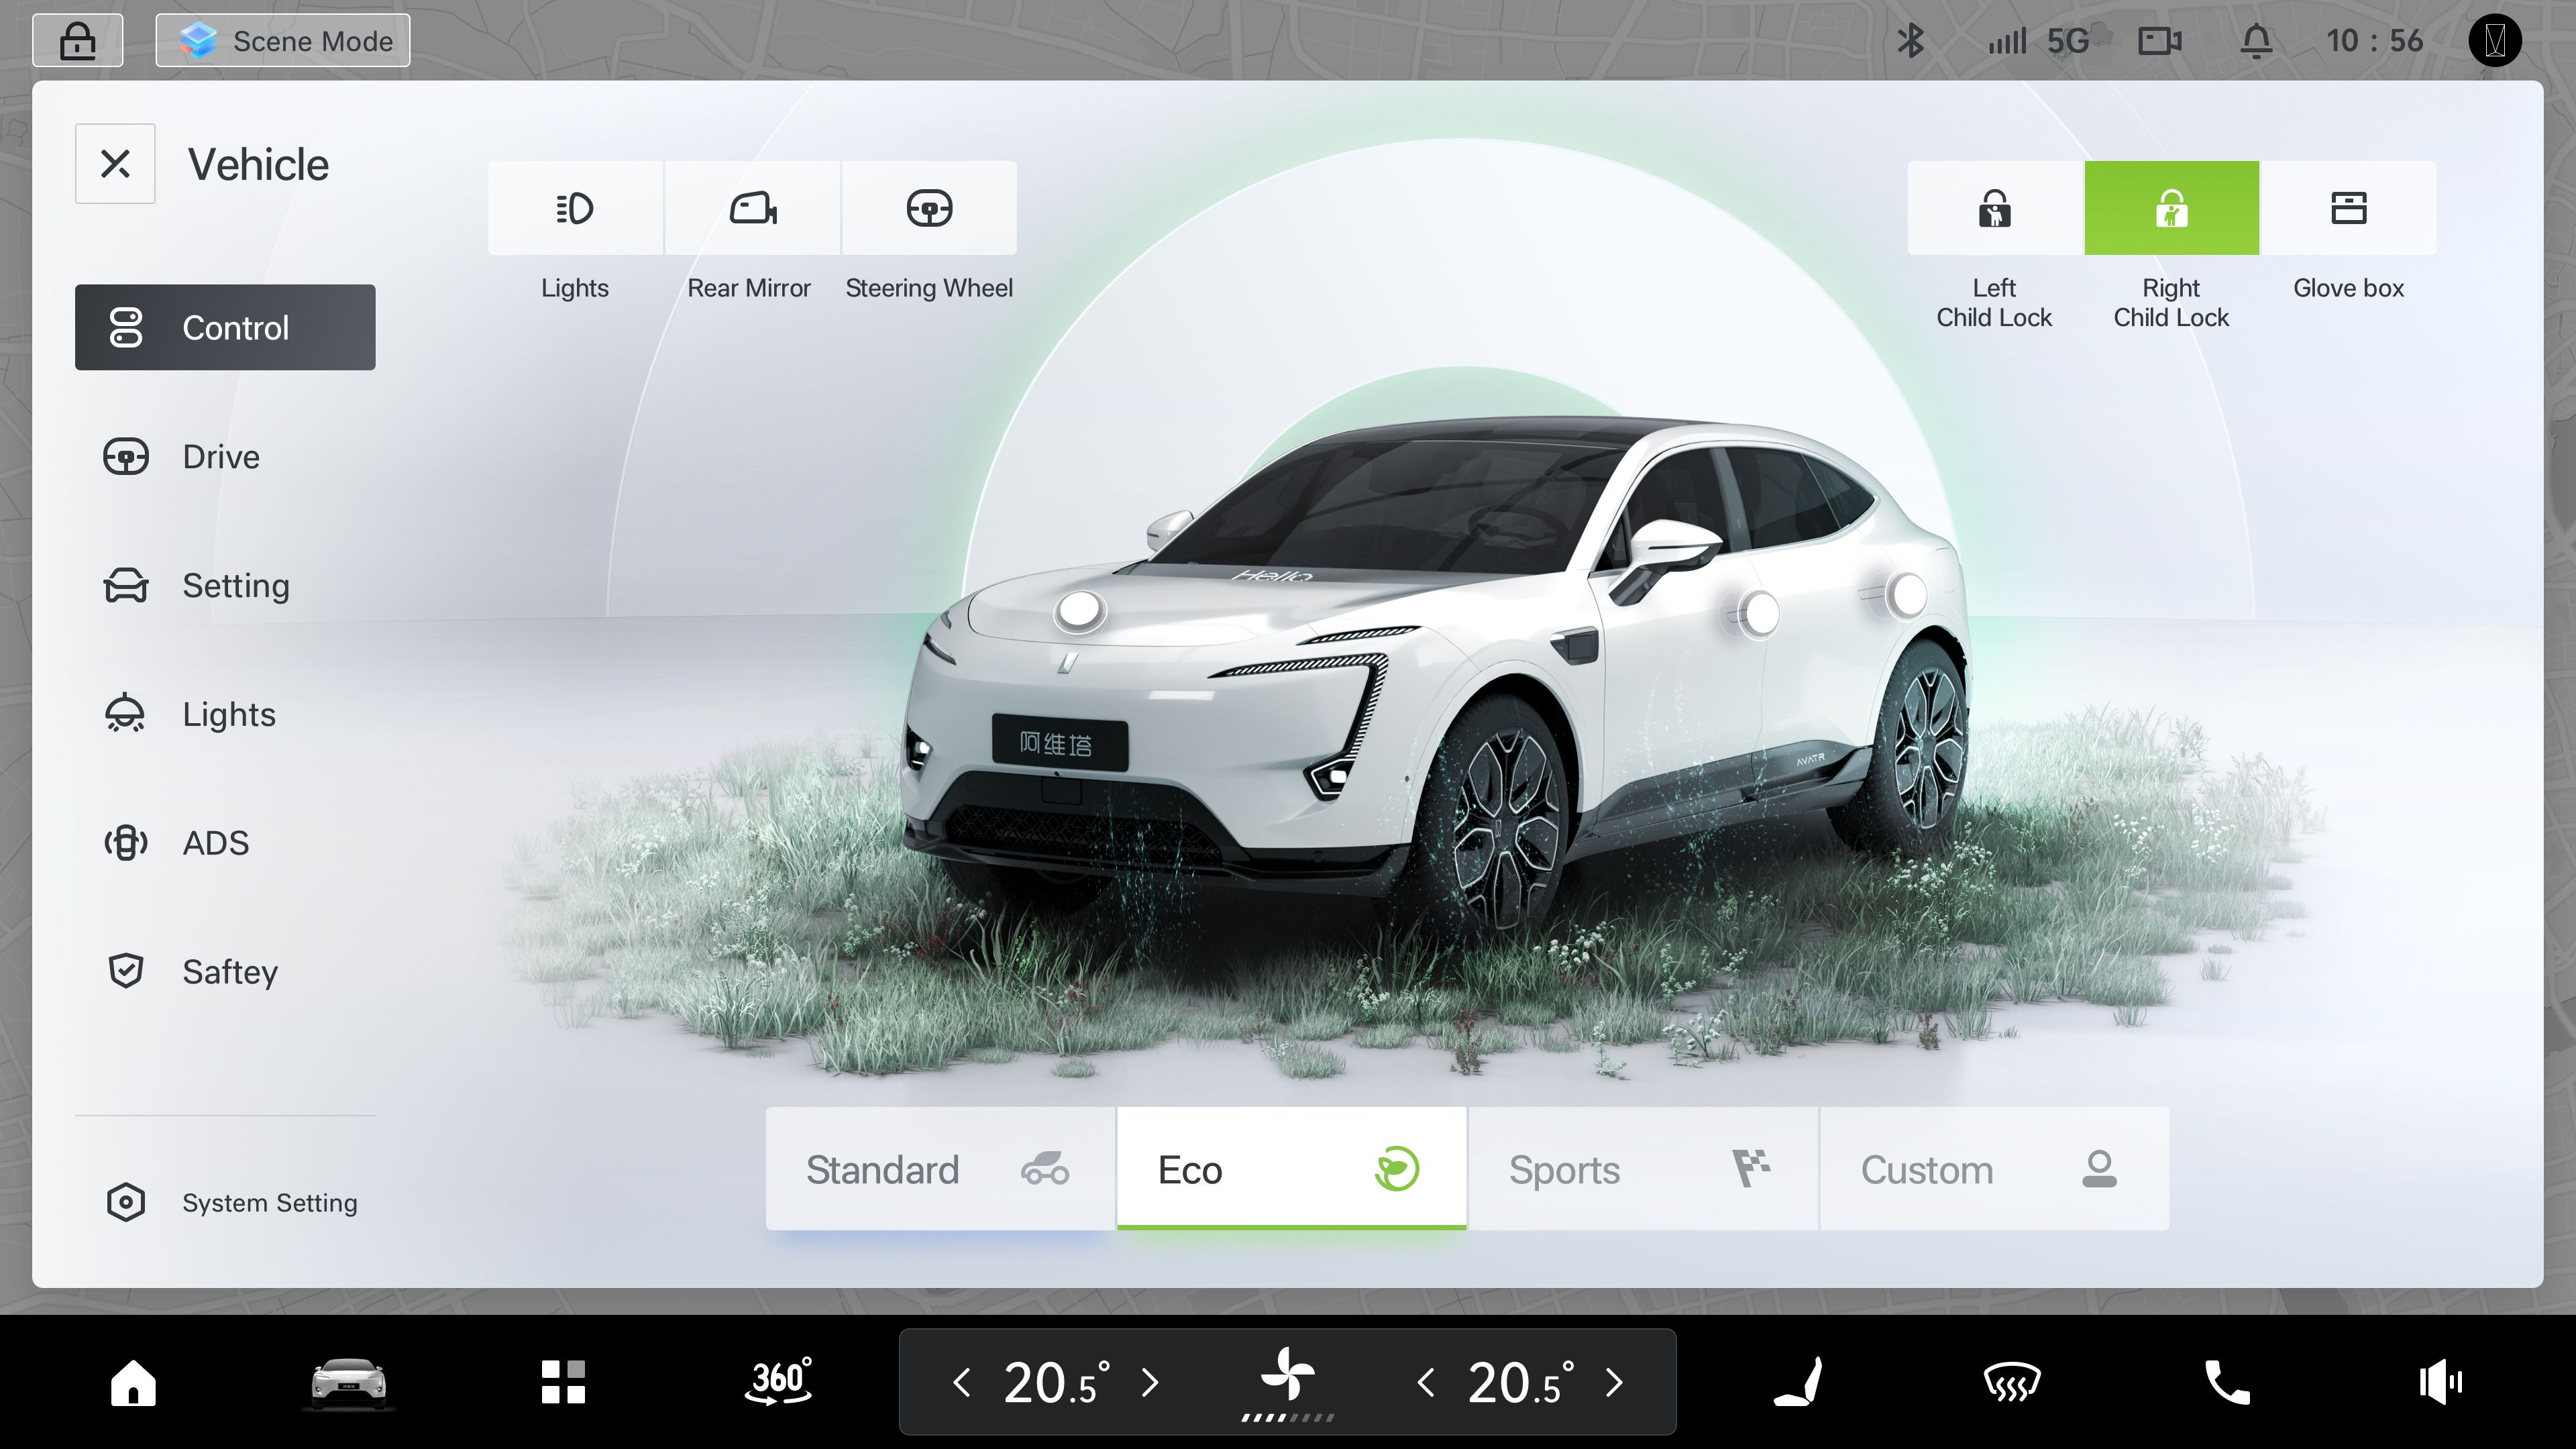Decrease the right temperature with the arrow
Viewport: 2576px width, 1449px height.
coord(1426,1382)
